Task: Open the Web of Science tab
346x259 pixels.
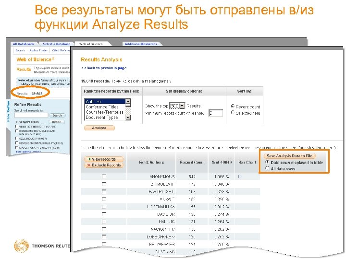Action: (91, 44)
